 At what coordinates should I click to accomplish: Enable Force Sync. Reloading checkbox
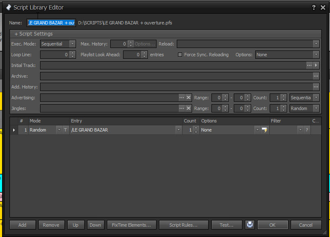pyautogui.click(x=180, y=55)
